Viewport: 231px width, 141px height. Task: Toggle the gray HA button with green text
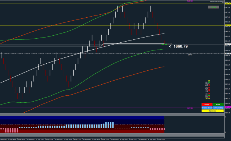(214, 7)
